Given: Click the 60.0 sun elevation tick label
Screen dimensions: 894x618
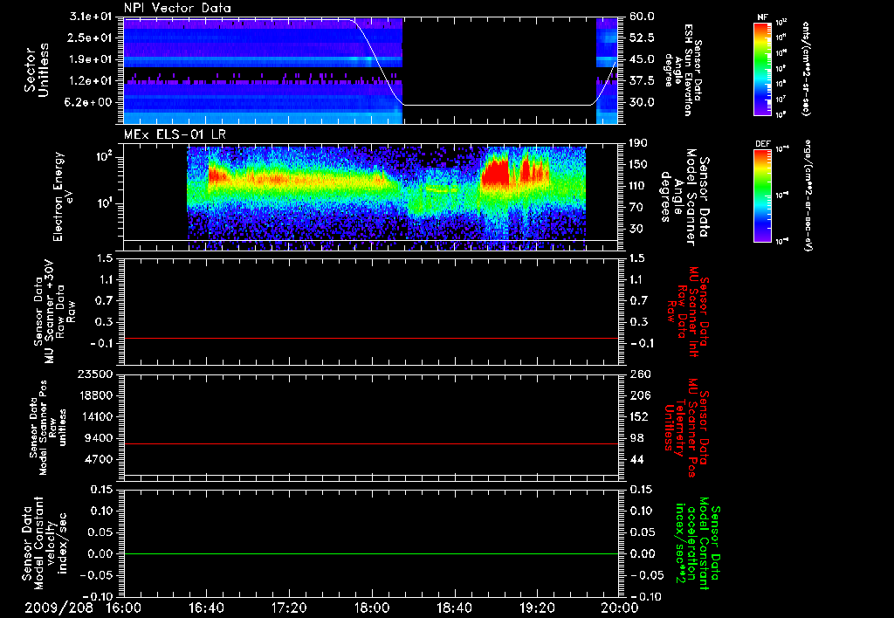Looking at the screenshot, I should pos(642,17).
